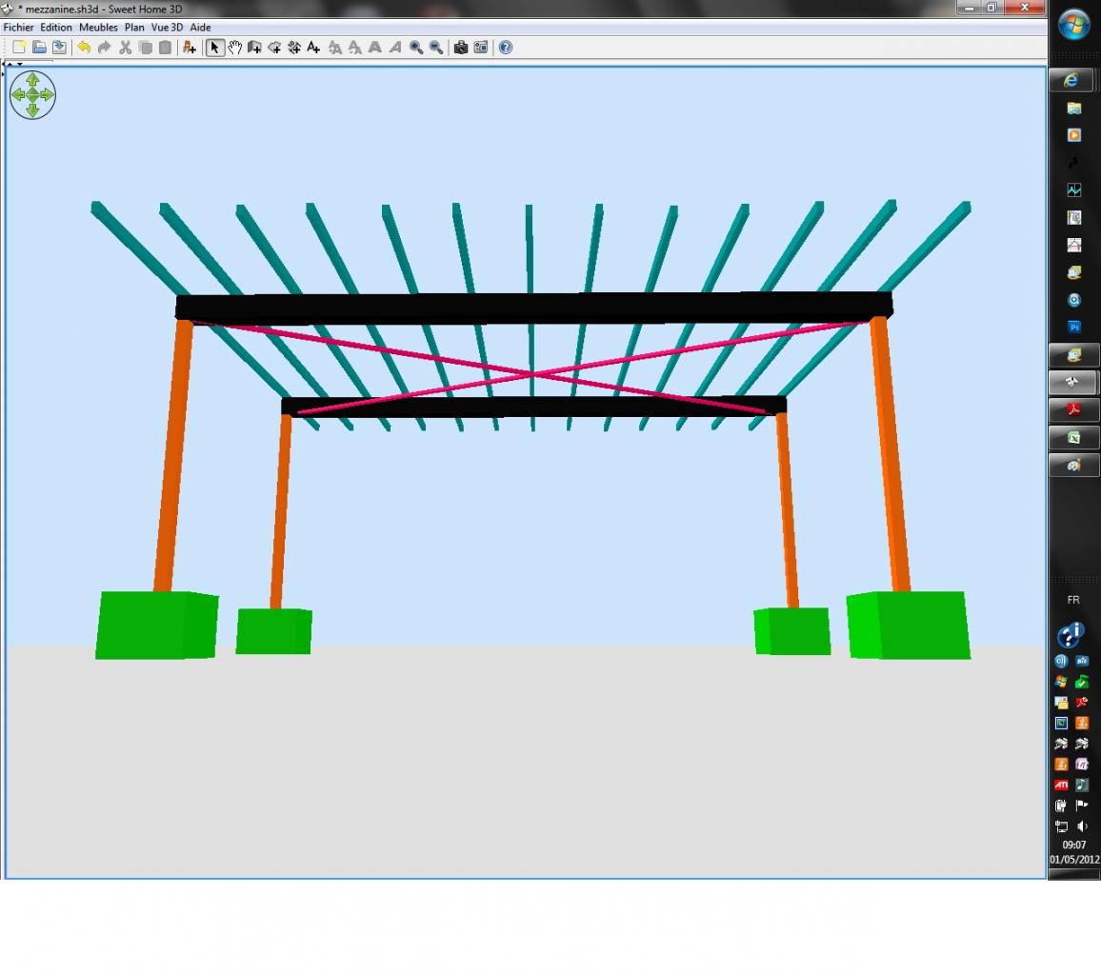Click the left arrow of 3D navigation pad
Image resolution: width=1101 pixels, height=975 pixels.
click(x=17, y=95)
